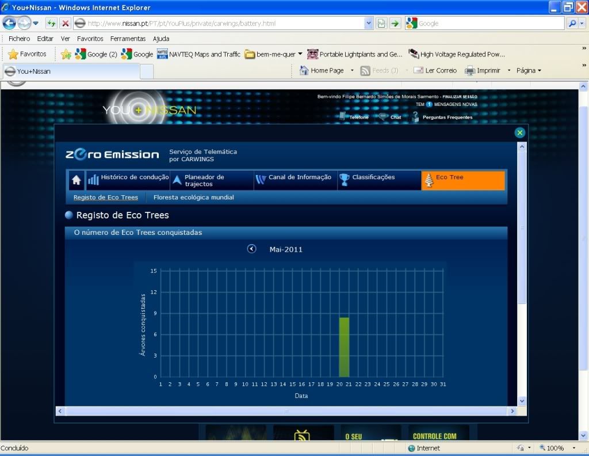This screenshot has height=456, width=589.
Task: Open the Canal de Informação tab
Action: [x=296, y=180]
